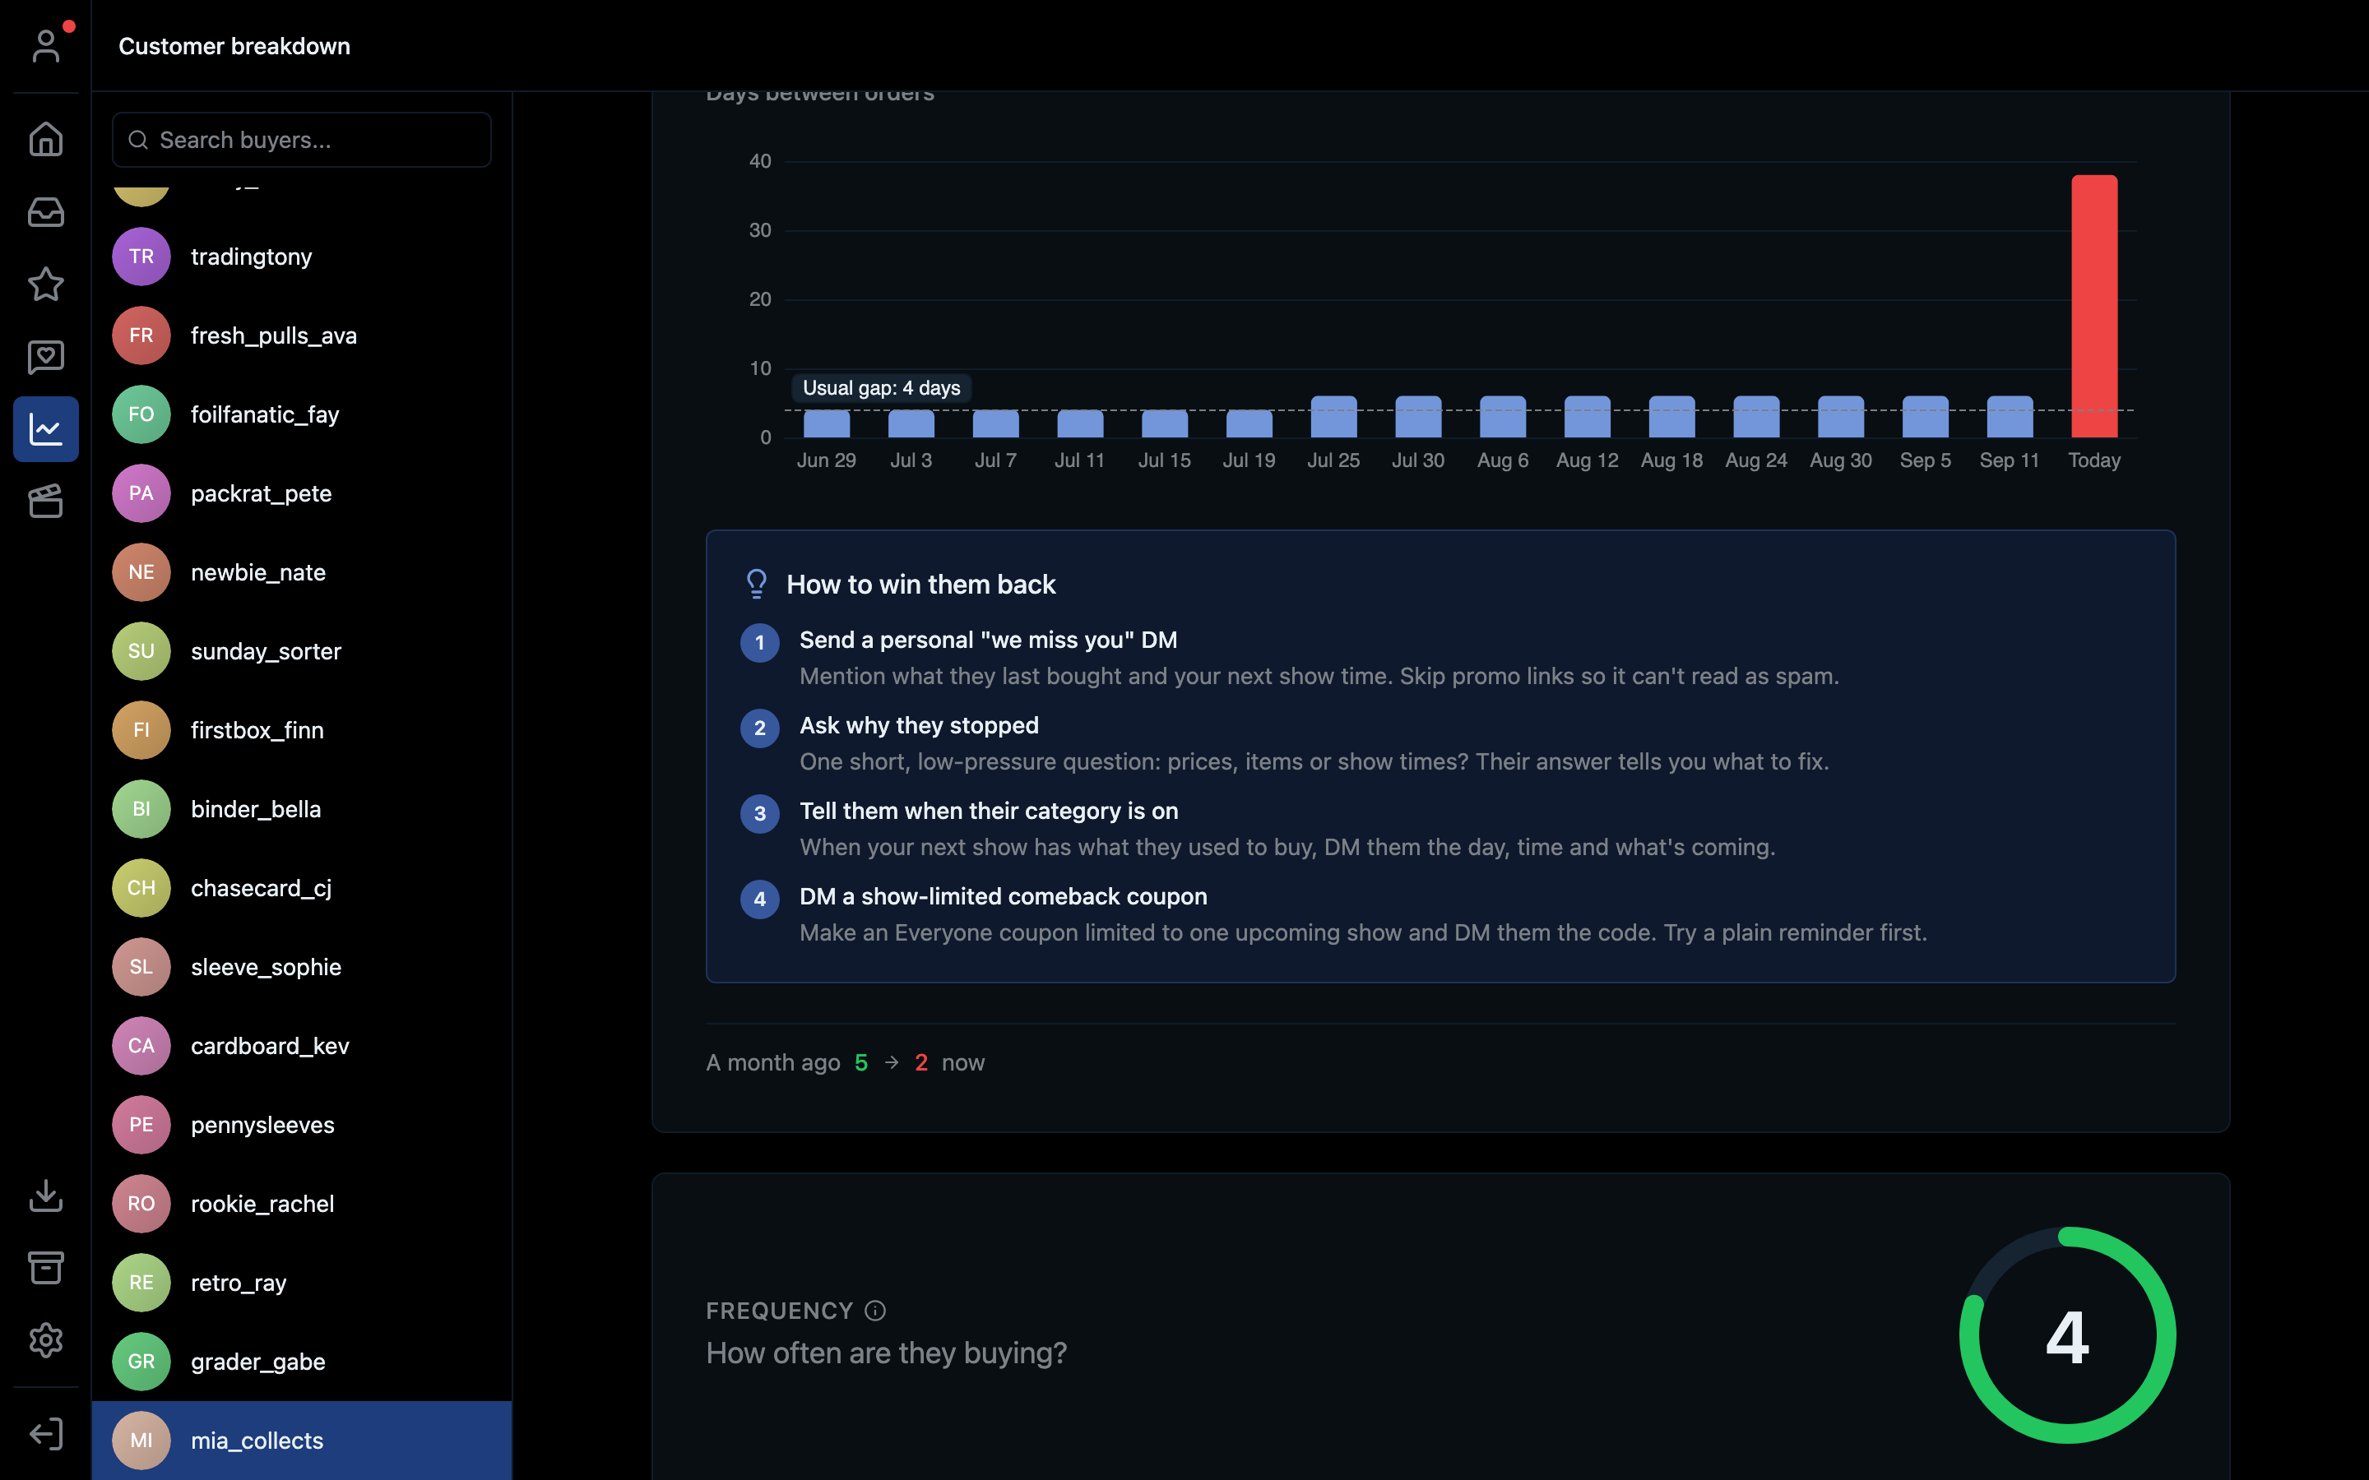
Task: Open the profile icon with notification dot
Action: [x=46, y=45]
